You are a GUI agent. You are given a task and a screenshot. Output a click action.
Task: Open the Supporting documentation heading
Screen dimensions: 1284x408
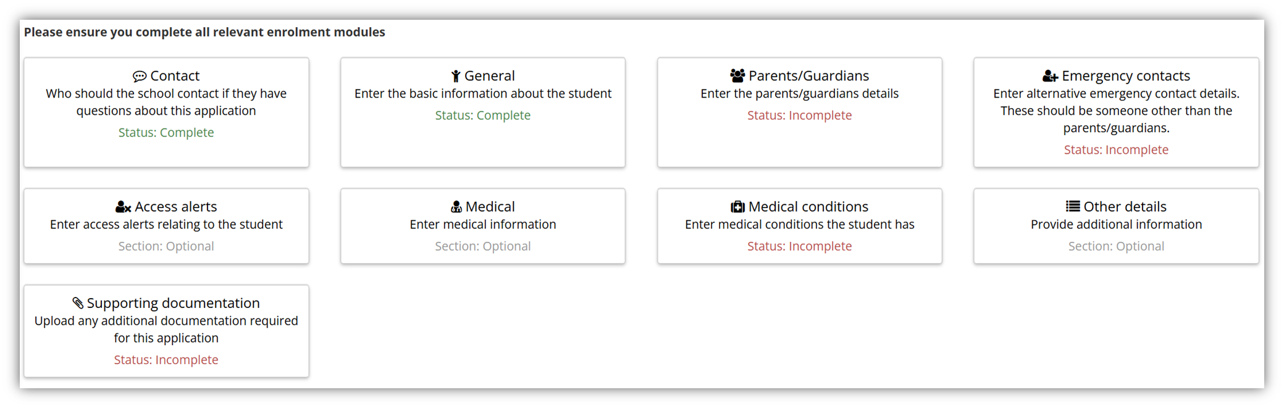pos(173,303)
